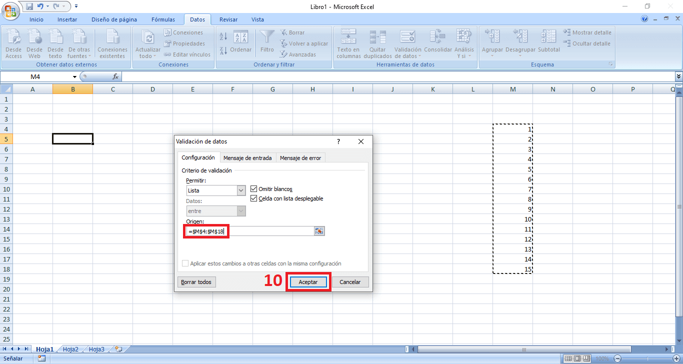683x364 pixels.
Task: Save workbook via quick access icon
Action: [29, 6]
